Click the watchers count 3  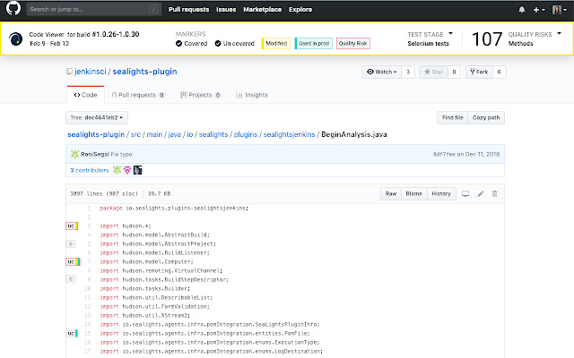(x=408, y=72)
